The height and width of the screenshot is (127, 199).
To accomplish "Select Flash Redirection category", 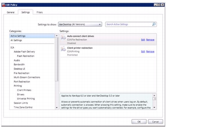I will tap(26, 56).
